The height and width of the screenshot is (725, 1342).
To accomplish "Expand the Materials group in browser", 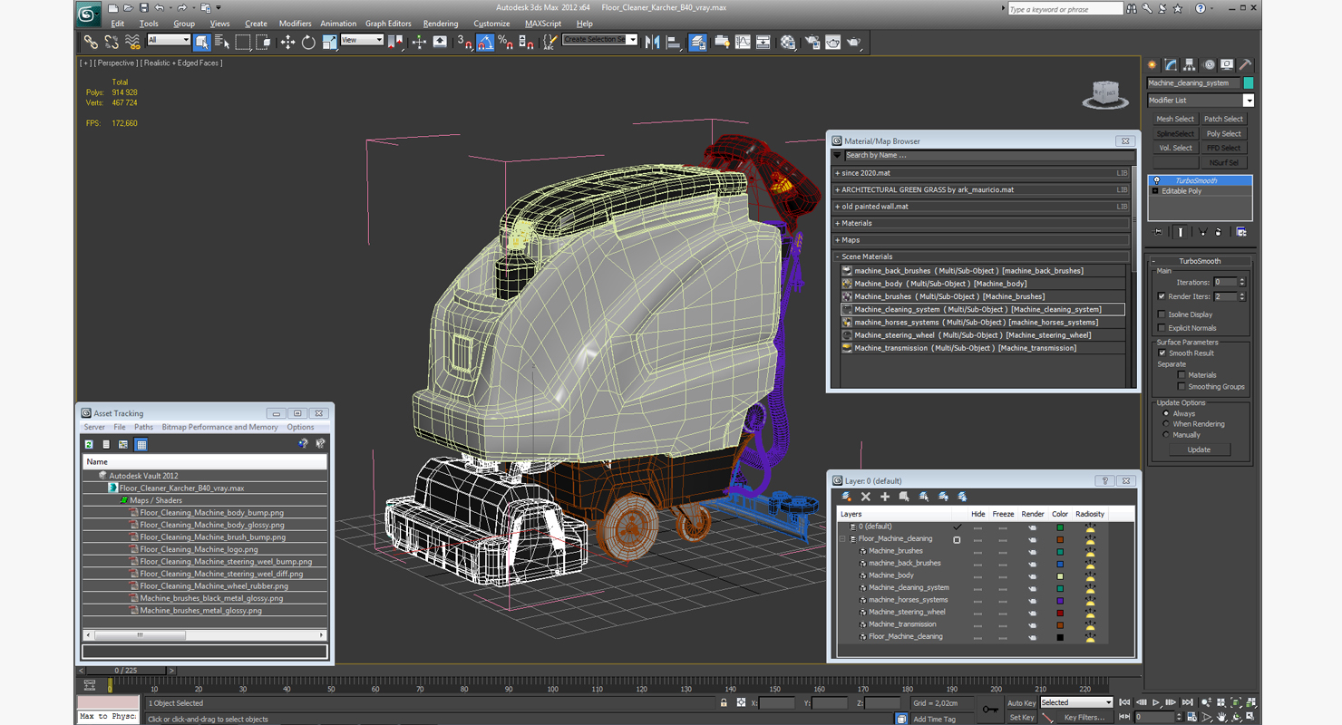I will [x=981, y=223].
